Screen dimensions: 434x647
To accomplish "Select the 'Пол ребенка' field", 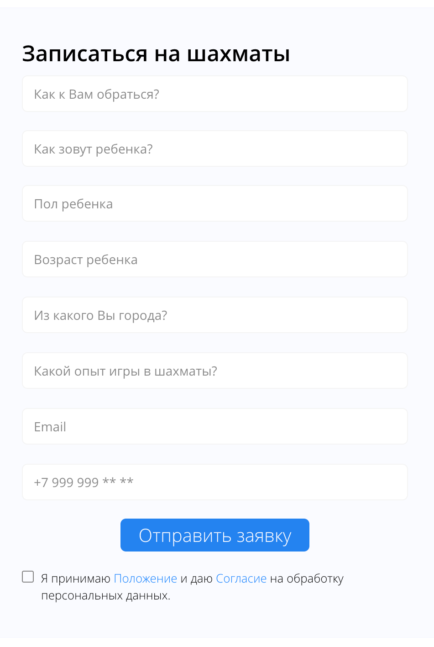I will tap(214, 204).
